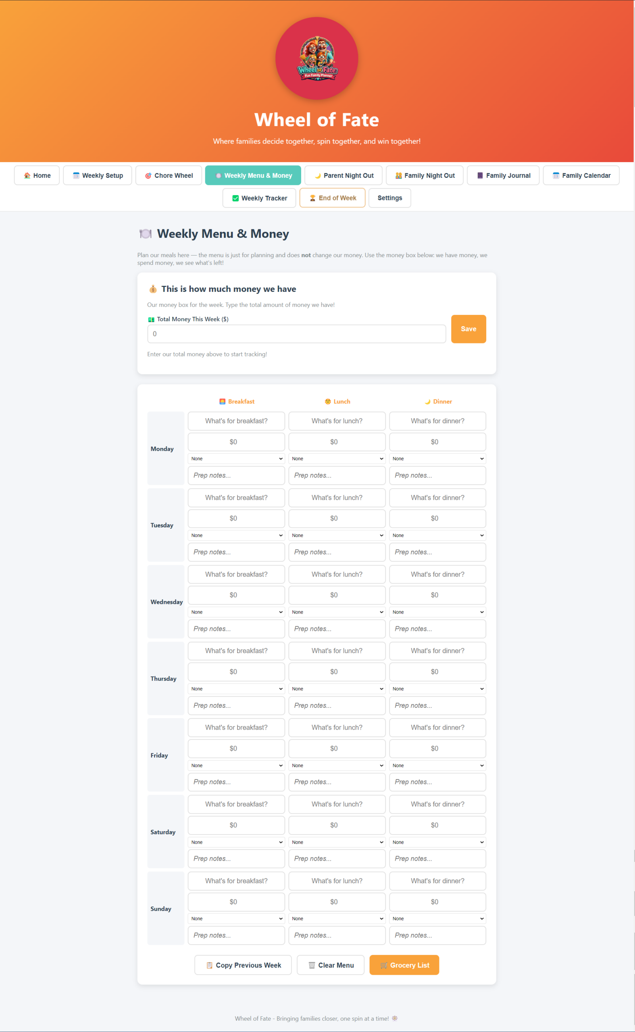Open Saturday lunch None dropdown
Viewport: 635px width, 1032px height.
pyautogui.click(x=337, y=842)
